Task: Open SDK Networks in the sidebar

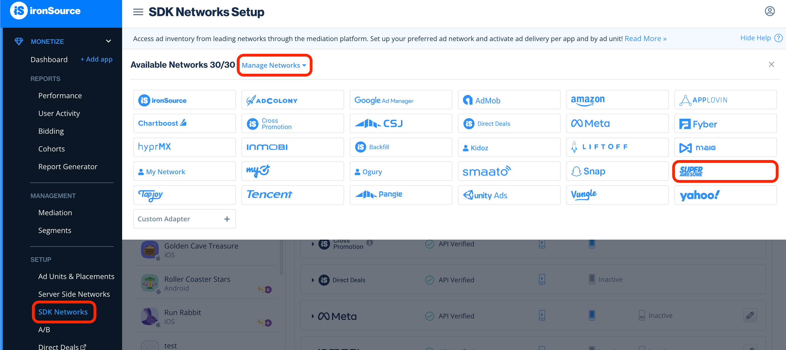Action: click(x=63, y=311)
